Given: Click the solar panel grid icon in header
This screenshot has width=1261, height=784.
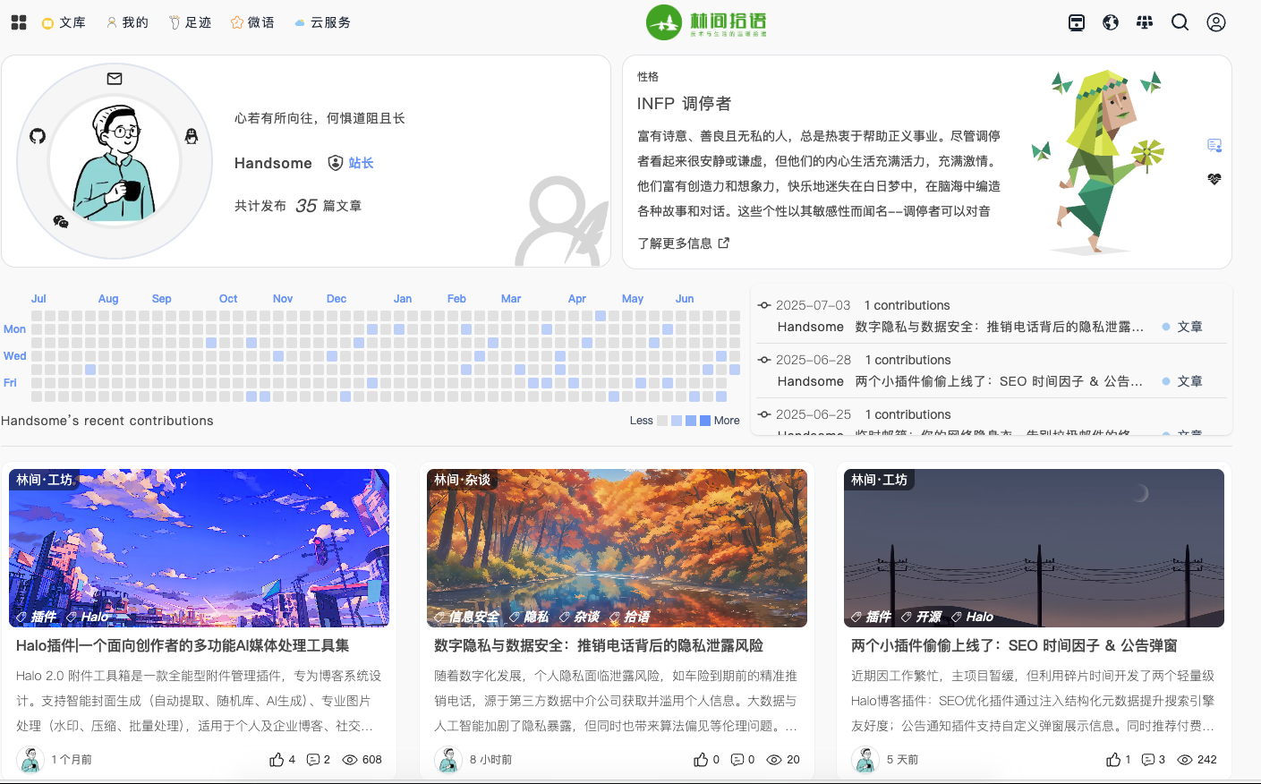Looking at the screenshot, I should coord(1145,22).
